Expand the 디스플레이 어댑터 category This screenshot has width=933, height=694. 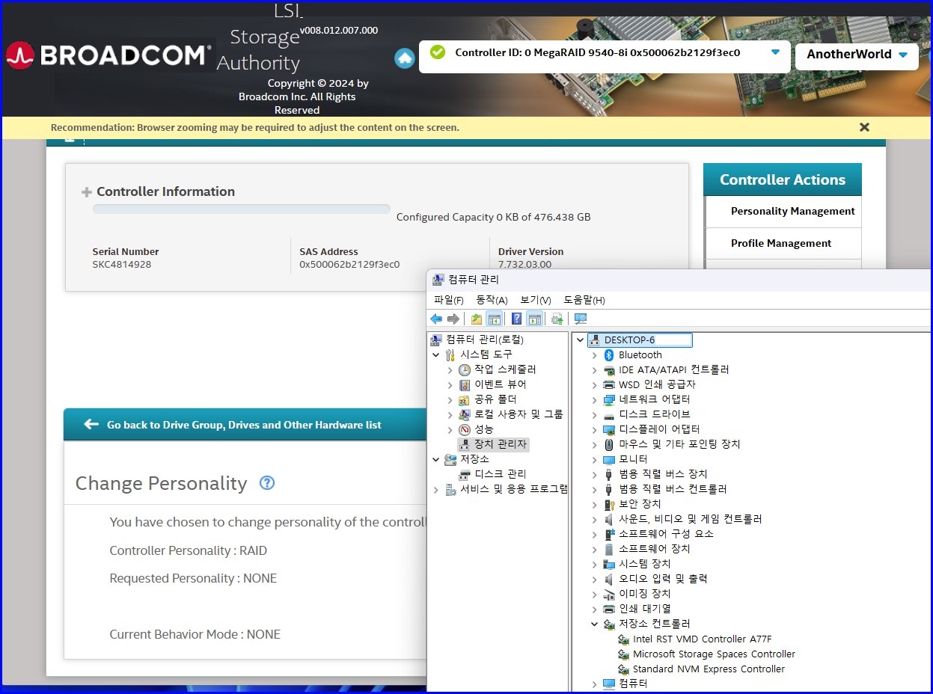coord(595,429)
